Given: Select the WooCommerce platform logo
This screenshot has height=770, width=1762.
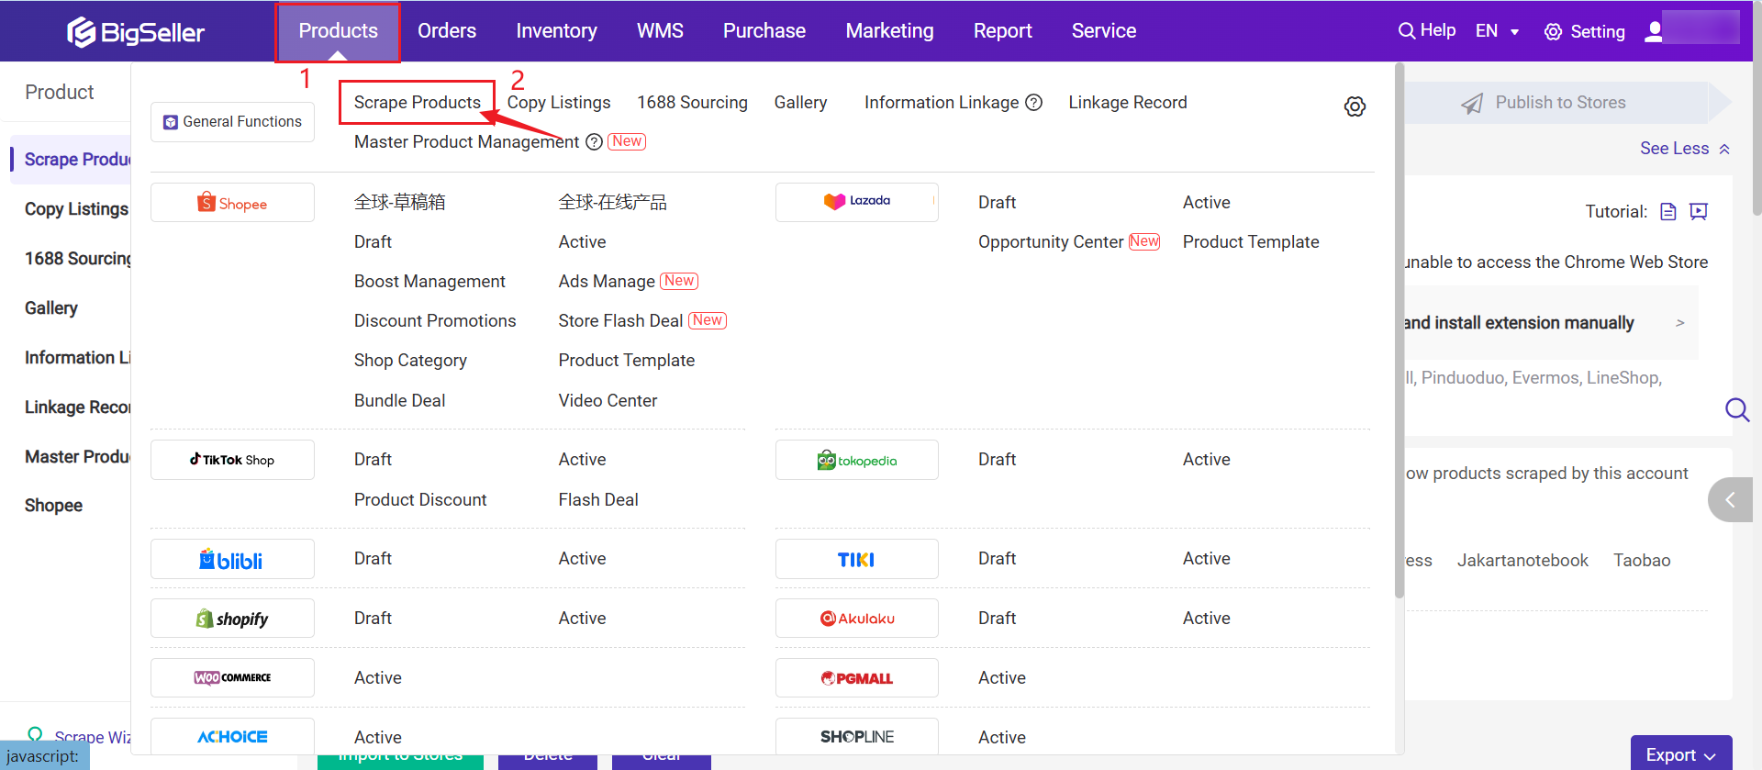Looking at the screenshot, I should 232,678.
